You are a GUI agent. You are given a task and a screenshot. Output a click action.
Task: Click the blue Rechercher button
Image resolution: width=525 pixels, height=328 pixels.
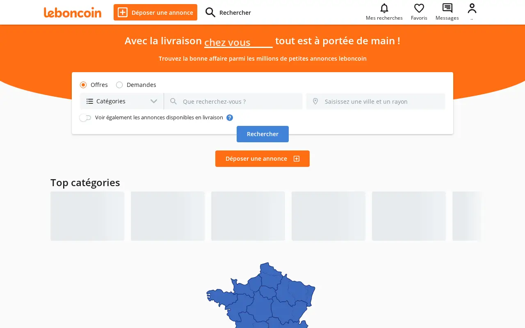(262, 134)
